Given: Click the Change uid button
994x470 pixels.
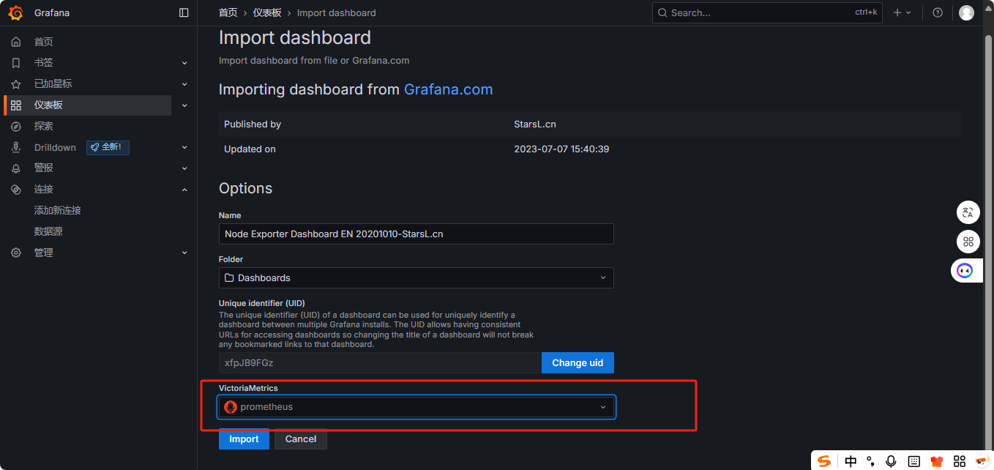Looking at the screenshot, I should 578,363.
